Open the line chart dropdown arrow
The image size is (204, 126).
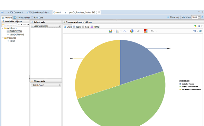click(128, 31)
